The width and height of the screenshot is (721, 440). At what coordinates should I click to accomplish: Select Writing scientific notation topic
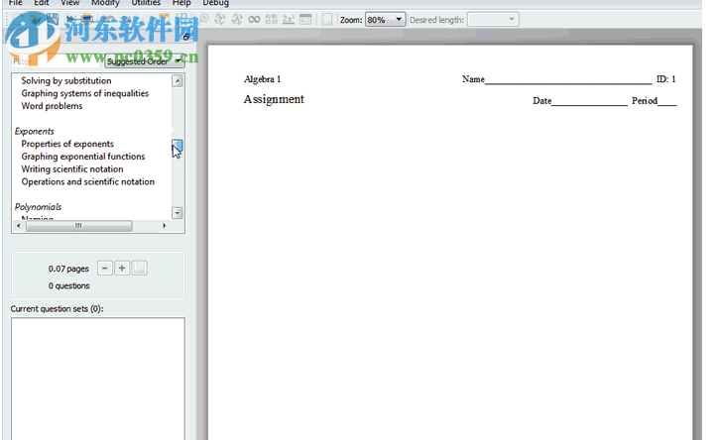pyautogui.click(x=72, y=169)
